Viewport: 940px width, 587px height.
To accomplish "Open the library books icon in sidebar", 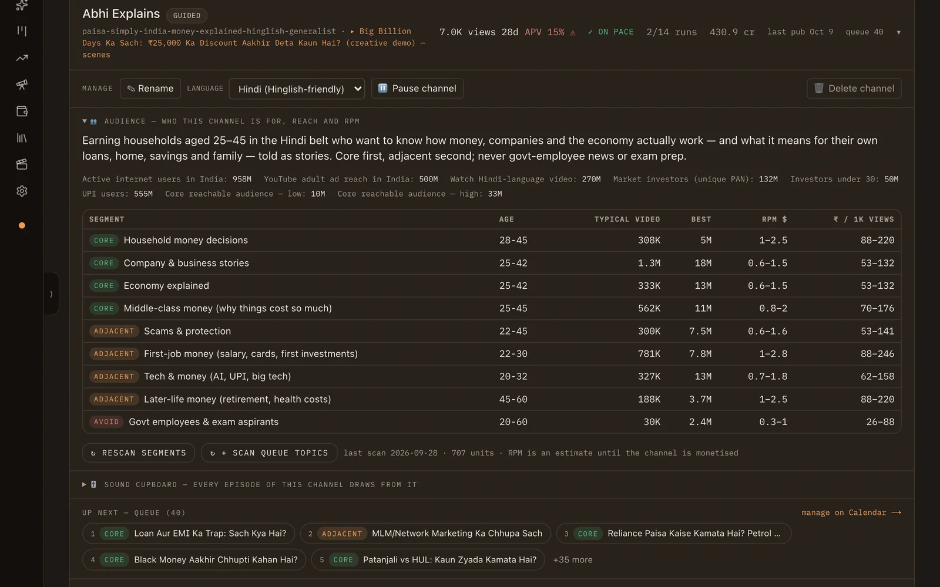I will 22,138.
